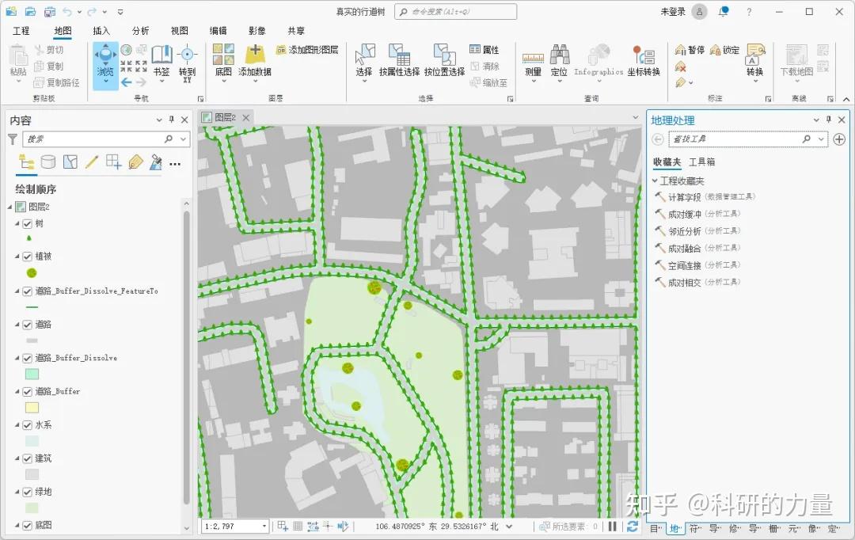Click the 暂停 pause labeling button
855x540 pixels.
point(690,50)
